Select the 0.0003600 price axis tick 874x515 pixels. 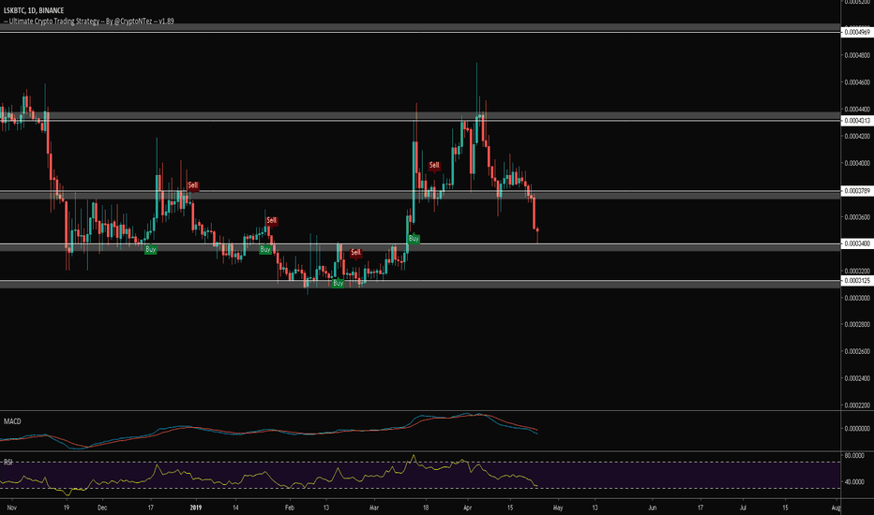857,217
